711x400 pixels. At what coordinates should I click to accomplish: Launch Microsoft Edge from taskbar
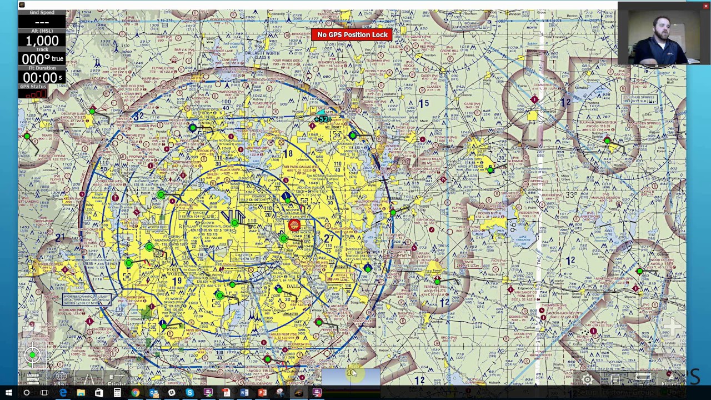click(63, 393)
